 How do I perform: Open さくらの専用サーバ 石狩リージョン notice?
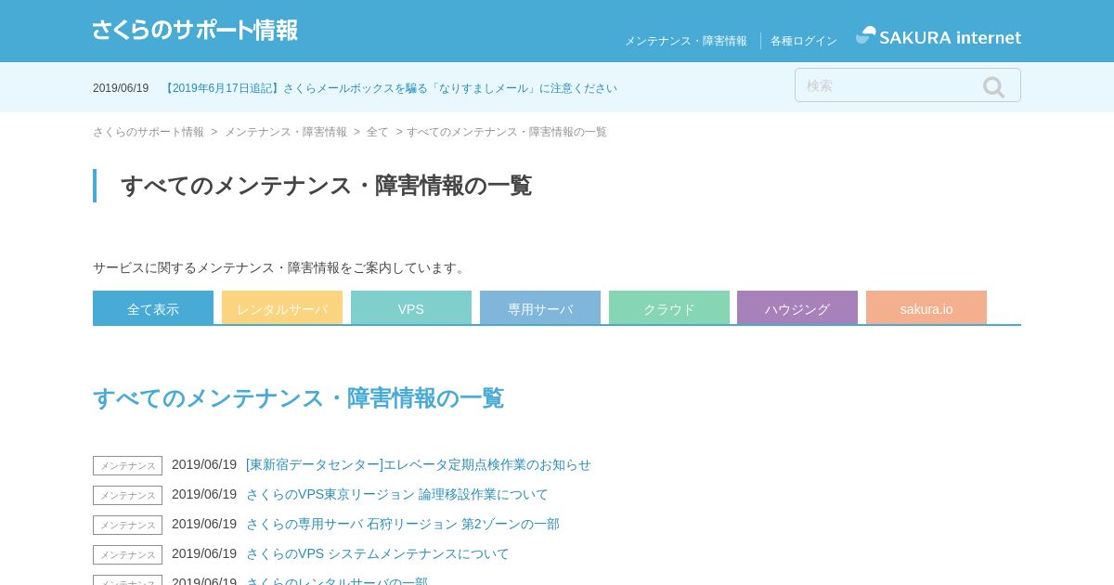[403, 524]
